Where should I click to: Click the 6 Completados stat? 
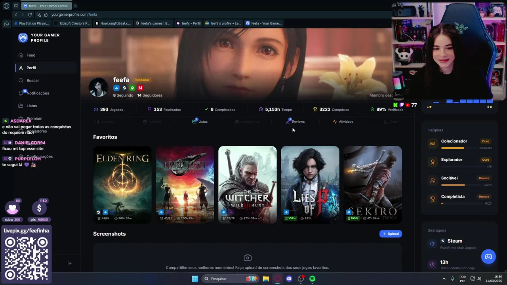[220, 109]
